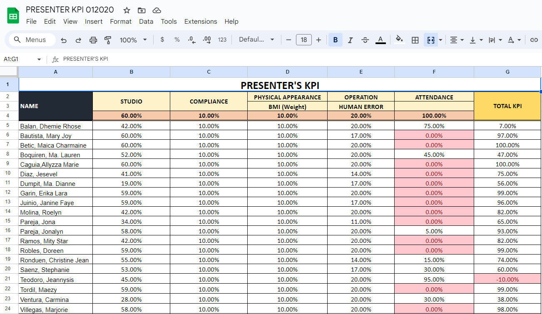Select the cell 'Balan, Dhemie Rhose'
The image size is (542, 314).
[x=56, y=126]
